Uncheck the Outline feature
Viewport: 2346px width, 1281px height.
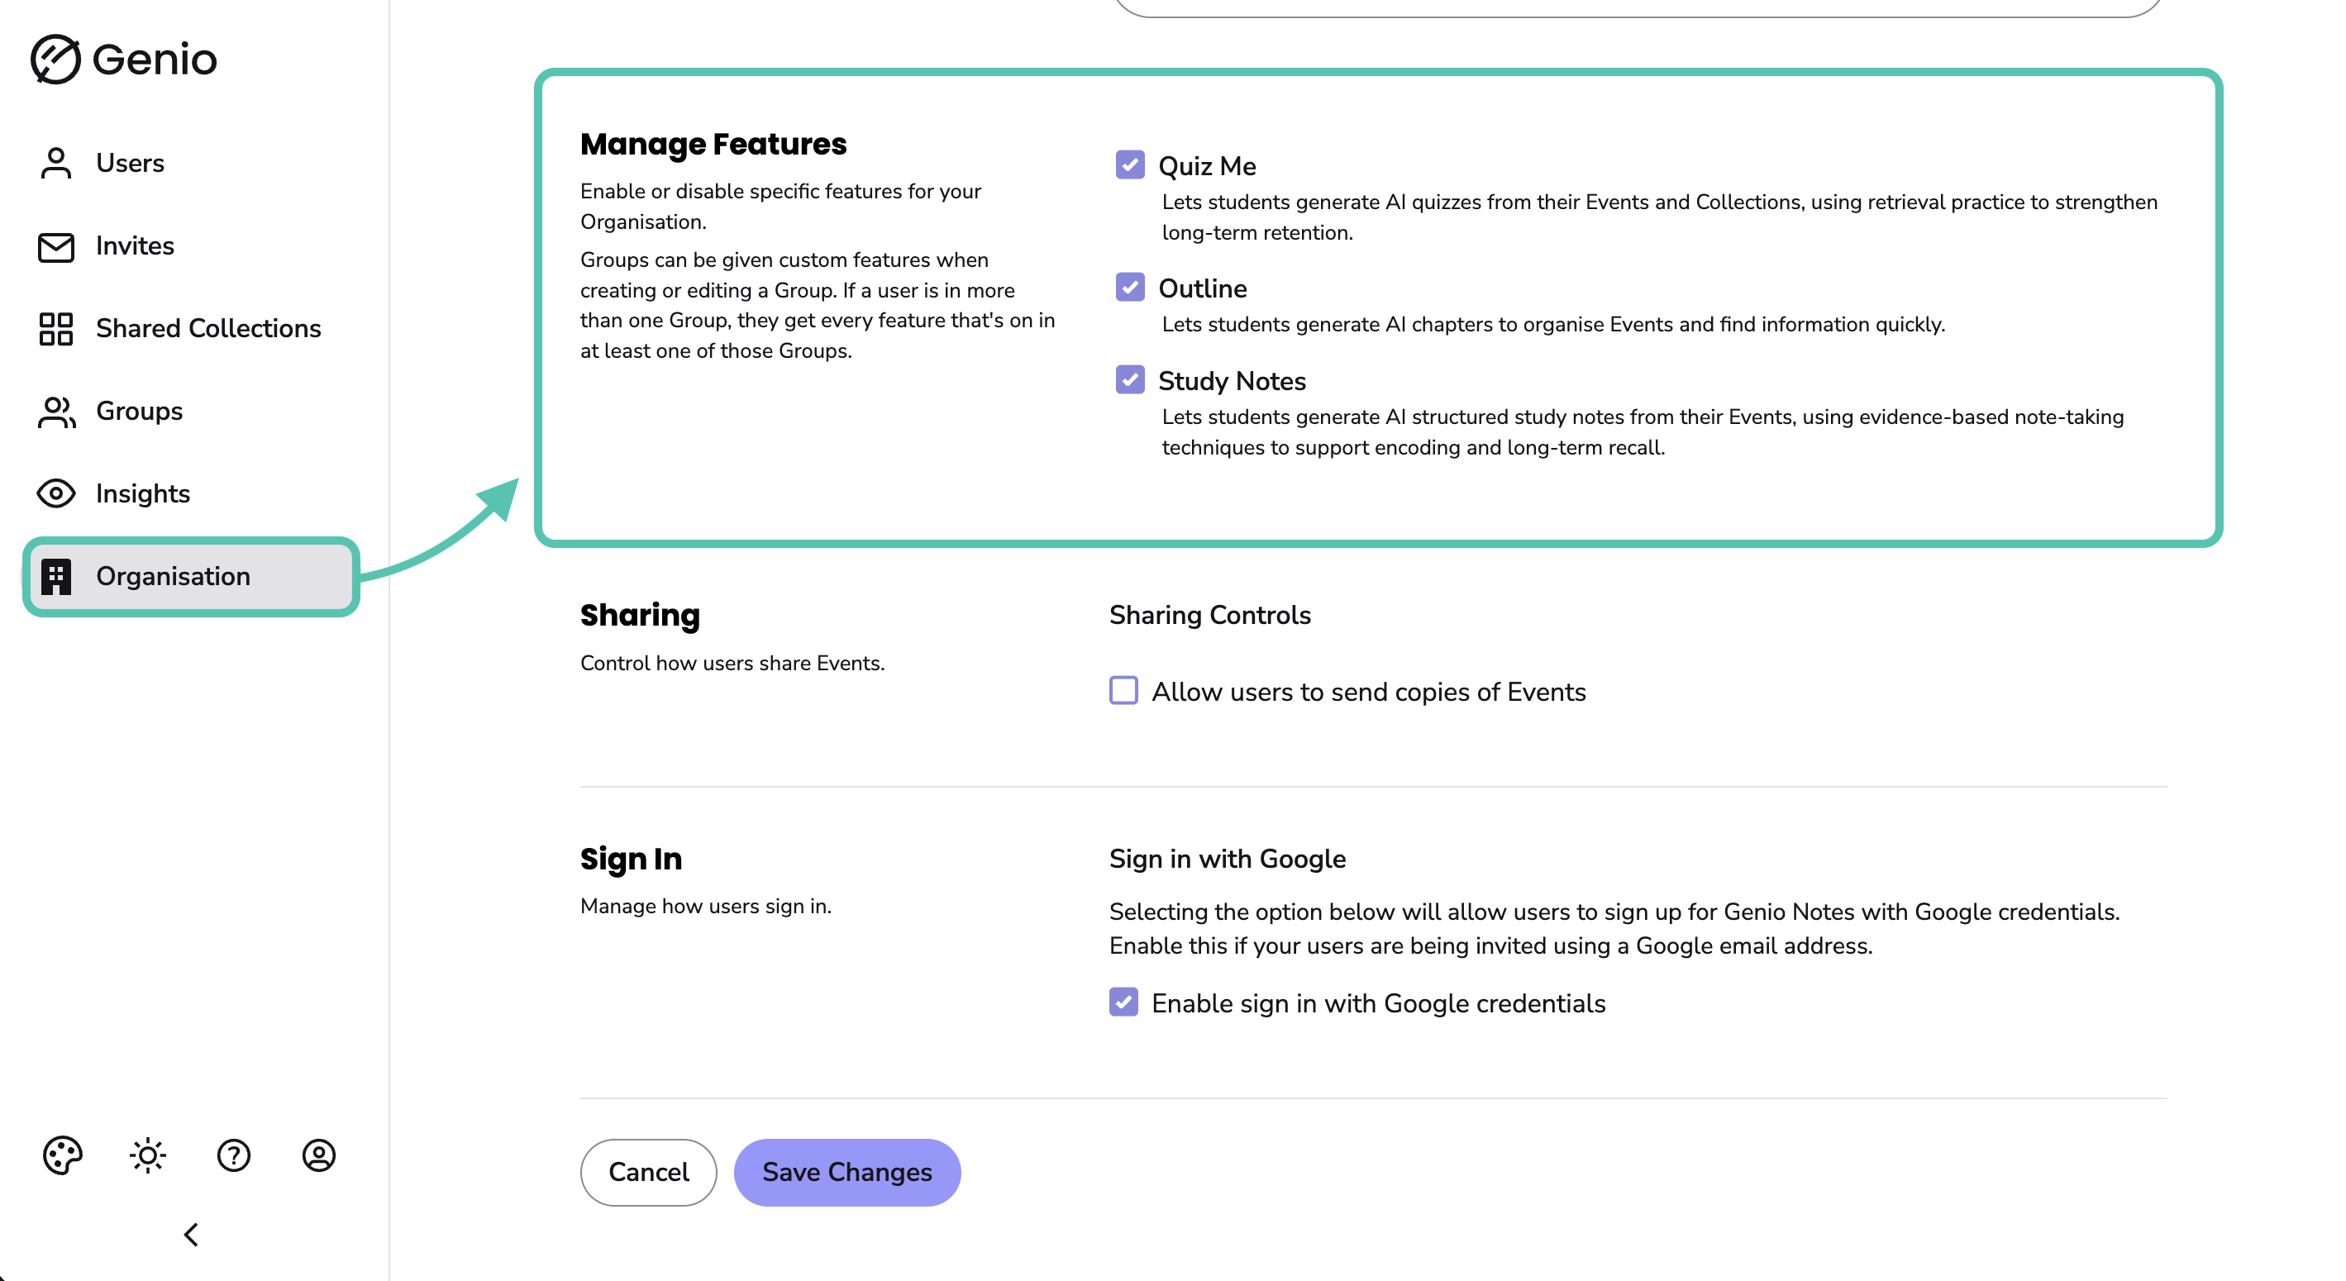click(1129, 287)
